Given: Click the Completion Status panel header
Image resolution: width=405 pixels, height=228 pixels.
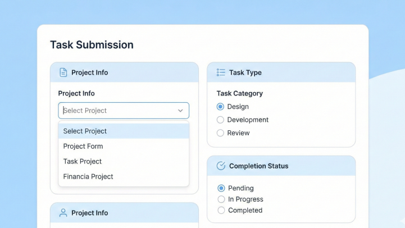Looking at the screenshot, I should point(281,166).
